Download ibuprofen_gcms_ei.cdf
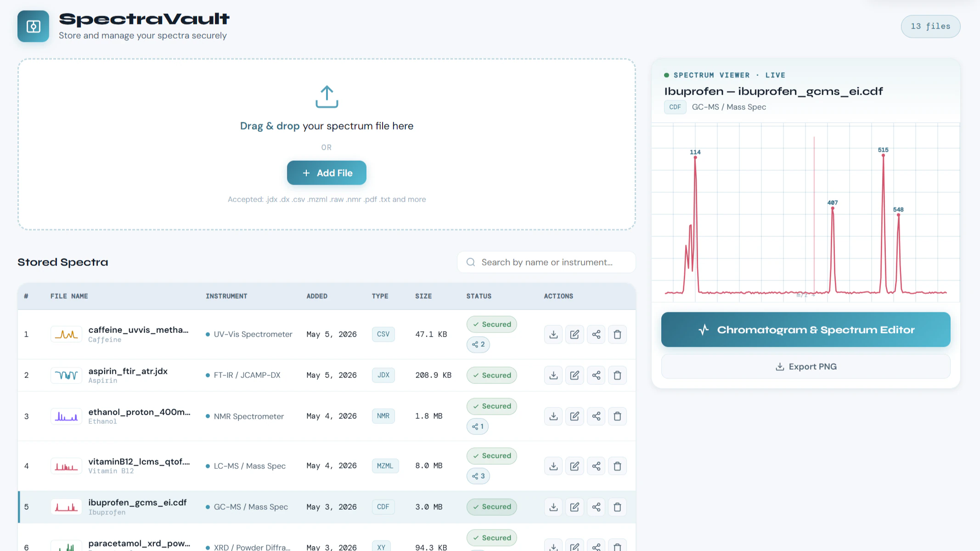Screen dimensions: 980x551 point(553,507)
